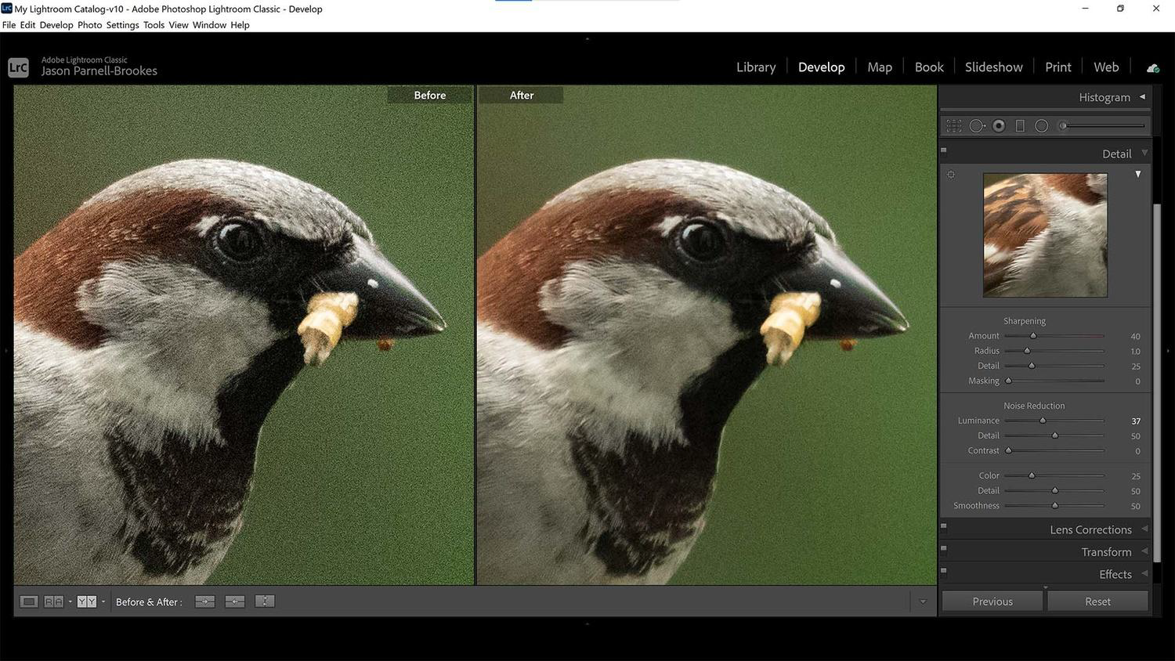Open the Tools menu
Viewport: 1175px width, 661px height.
pos(154,25)
